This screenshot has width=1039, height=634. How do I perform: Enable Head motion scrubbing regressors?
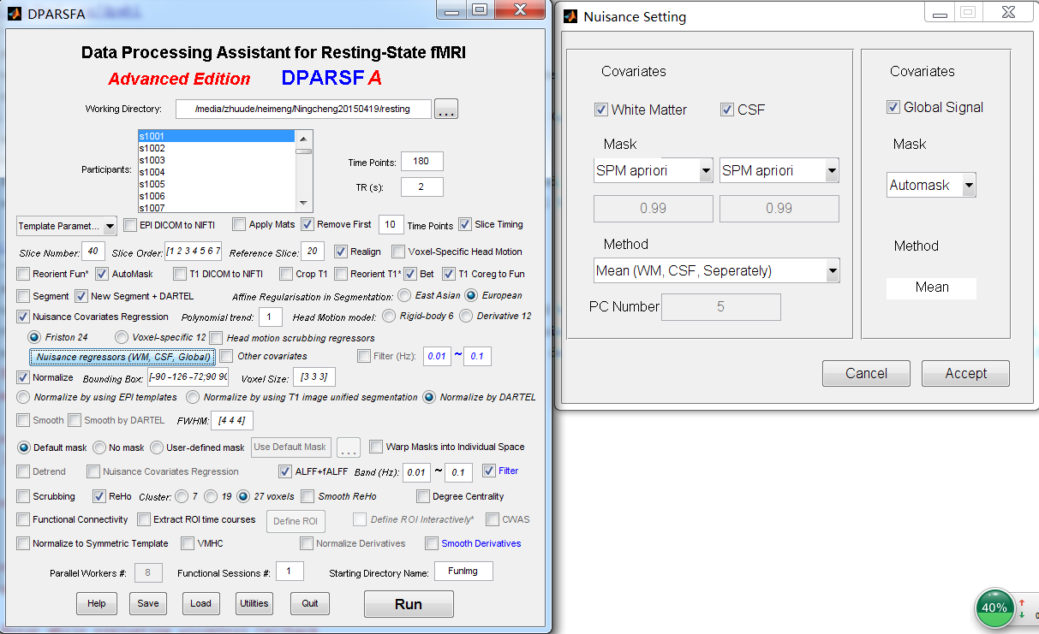(217, 338)
